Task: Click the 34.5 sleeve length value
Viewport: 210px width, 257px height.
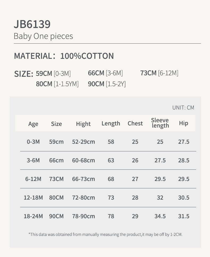Action: point(160,216)
